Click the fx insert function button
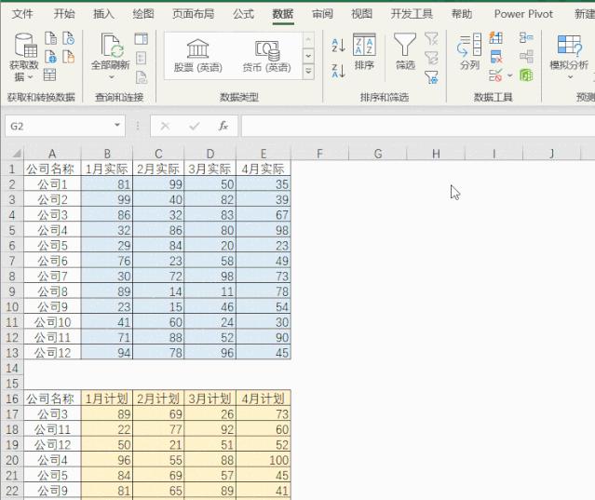This screenshot has width=595, height=500. tap(223, 126)
